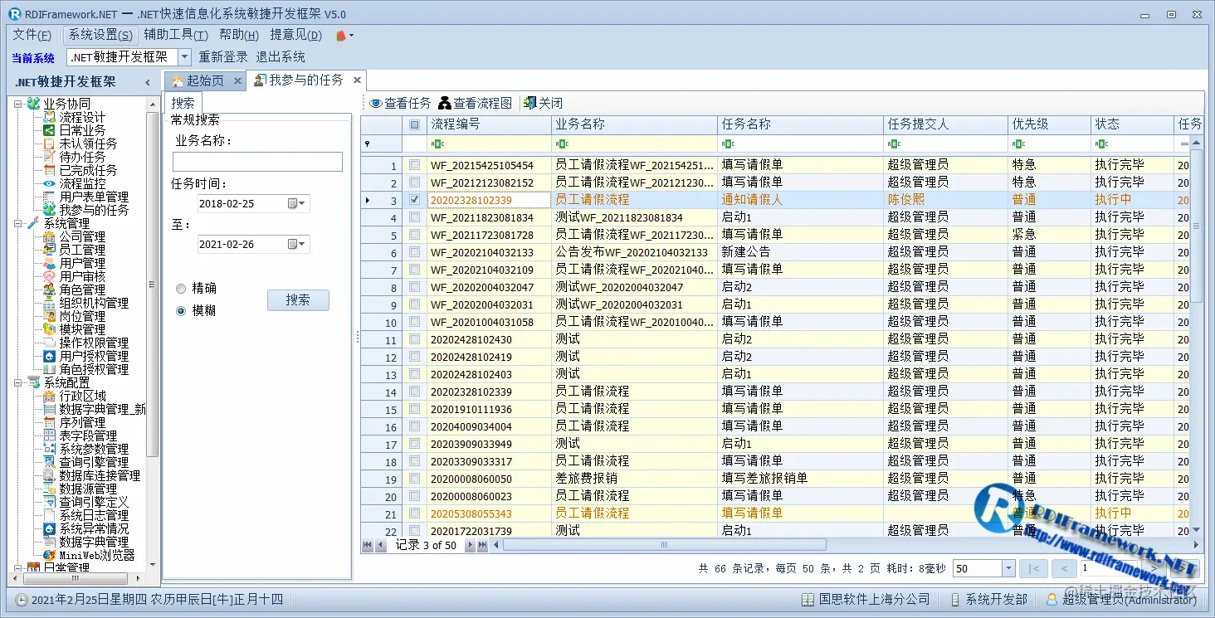
Task: Open the 查询引擎管理 search icon
Action: click(50, 462)
